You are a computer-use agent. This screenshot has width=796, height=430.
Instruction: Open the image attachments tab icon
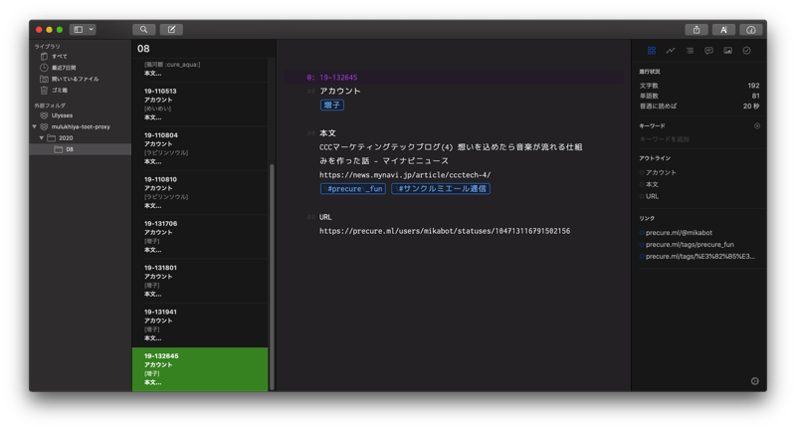coord(727,50)
